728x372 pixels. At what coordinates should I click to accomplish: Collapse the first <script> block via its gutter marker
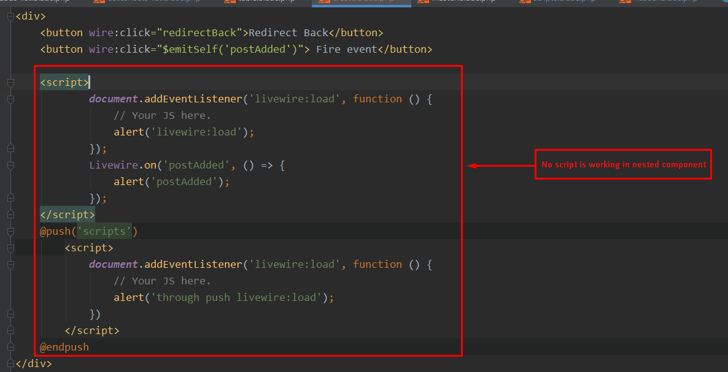point(9,82)
